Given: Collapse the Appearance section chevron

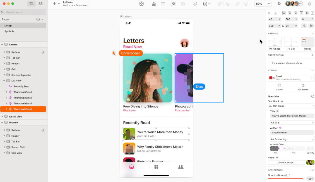Looking at the screenshot, I should tap(312, 170).
